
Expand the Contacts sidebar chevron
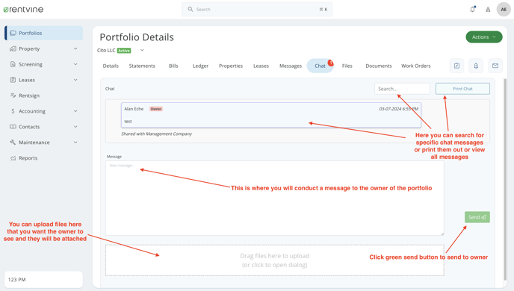point(75,127)
